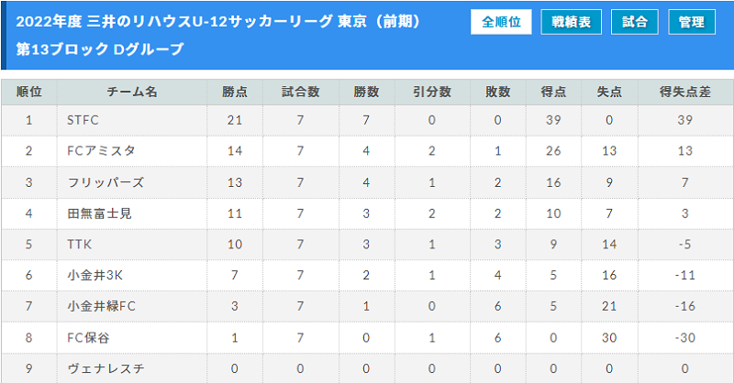Click the 得失点差 column header

coord(685,92)
